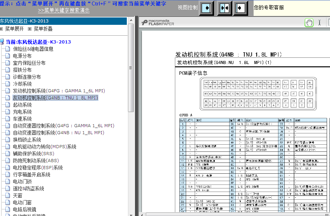Click page icon beside 换档锁止系统
This screenshot has height=216, width=330.
click(x=8, y=140)
